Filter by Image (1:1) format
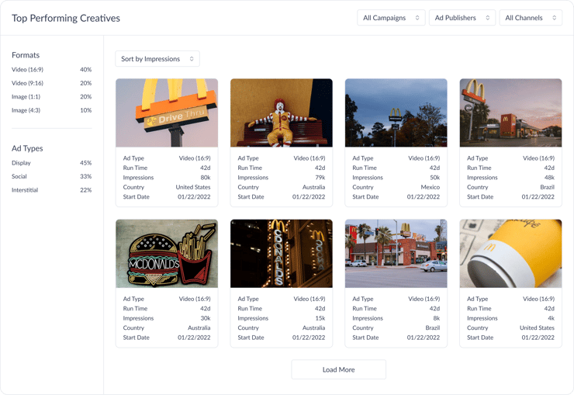 point(26,97)
